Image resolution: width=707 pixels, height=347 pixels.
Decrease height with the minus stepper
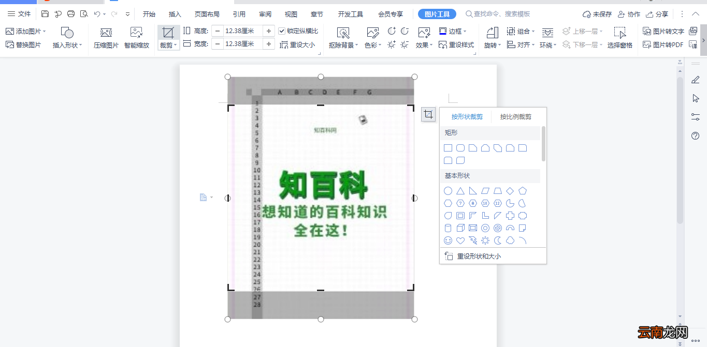tap(218, 31)
